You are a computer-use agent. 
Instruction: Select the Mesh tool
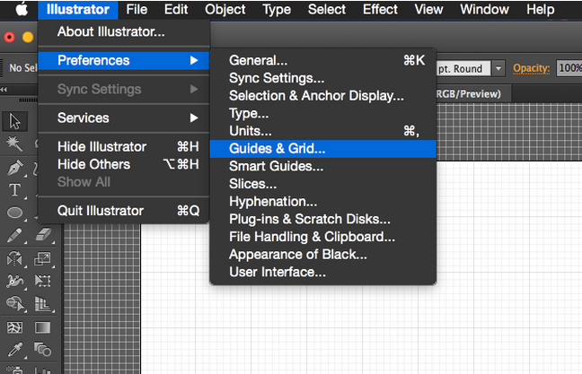(x=15, y=327)
